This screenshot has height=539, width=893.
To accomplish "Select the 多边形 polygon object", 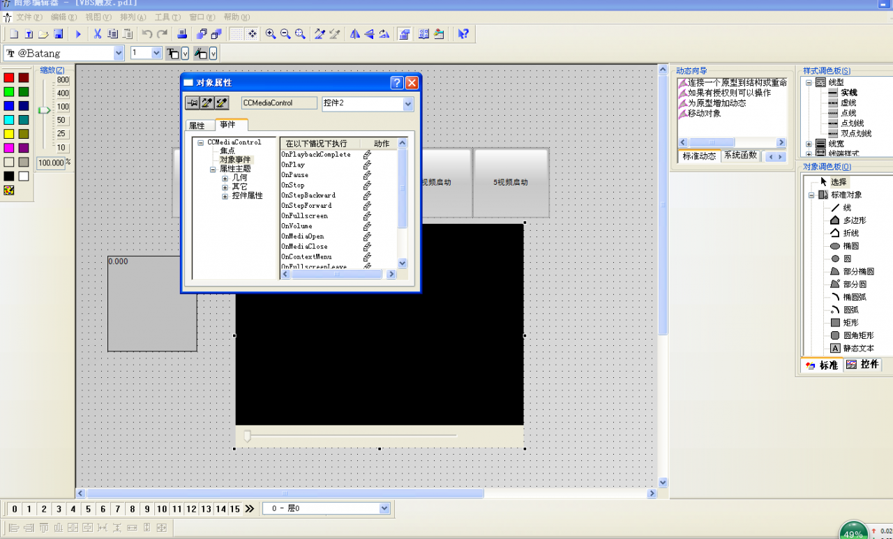I will [x=854, y=220].
